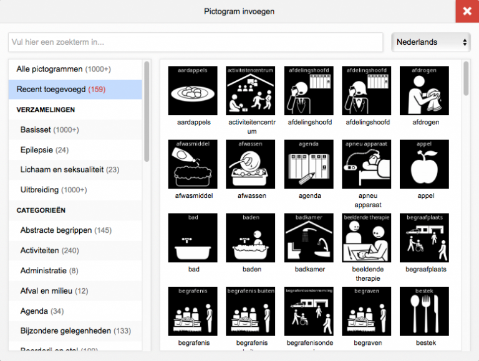This screenshot has height=361, width=479.
Task: Filter by Afval en milieu category
Action: tap(54, 291)
